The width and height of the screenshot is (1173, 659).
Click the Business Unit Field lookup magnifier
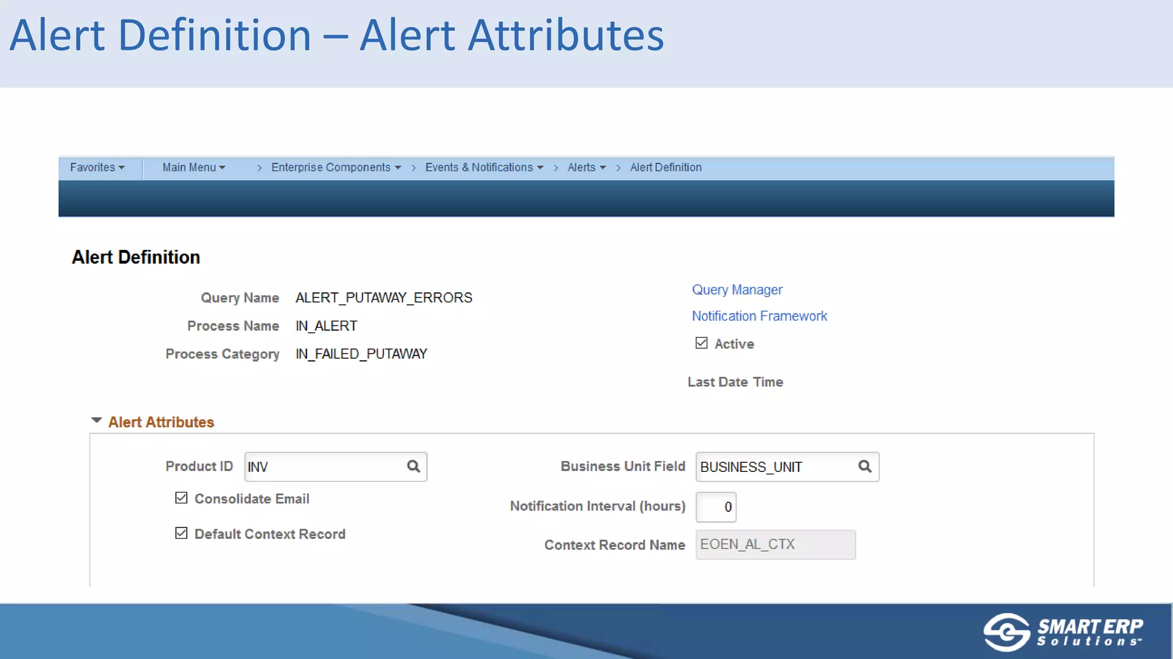click(865, 466)
